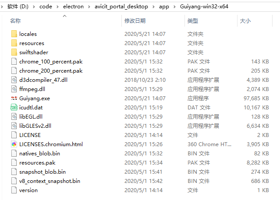Select the file name snapshot_blob.bin
Viewport: 280px width, 200px height.
[x=43, y=172]
